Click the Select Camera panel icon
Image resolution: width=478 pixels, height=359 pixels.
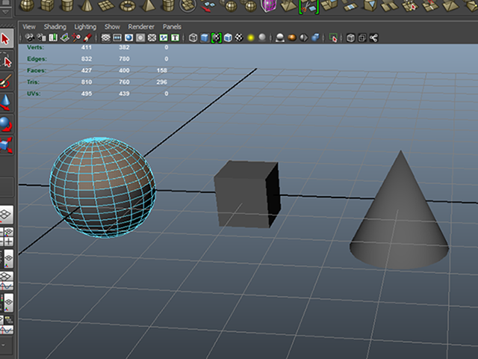(x=30, y=38)
